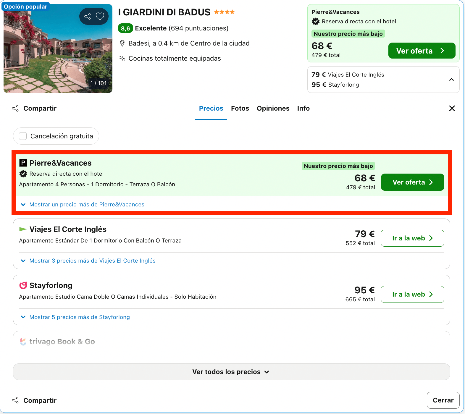The image size is (465, 414).
Task: Open the Info tab
Action: 303,108
